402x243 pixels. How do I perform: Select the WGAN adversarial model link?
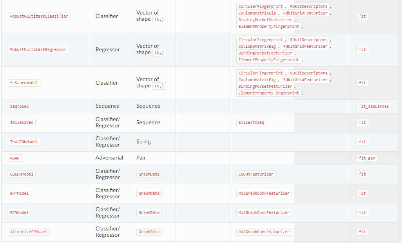point(14,158)
